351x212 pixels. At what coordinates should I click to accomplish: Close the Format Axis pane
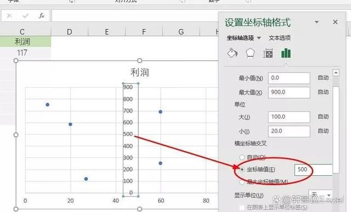pos(335,22)
